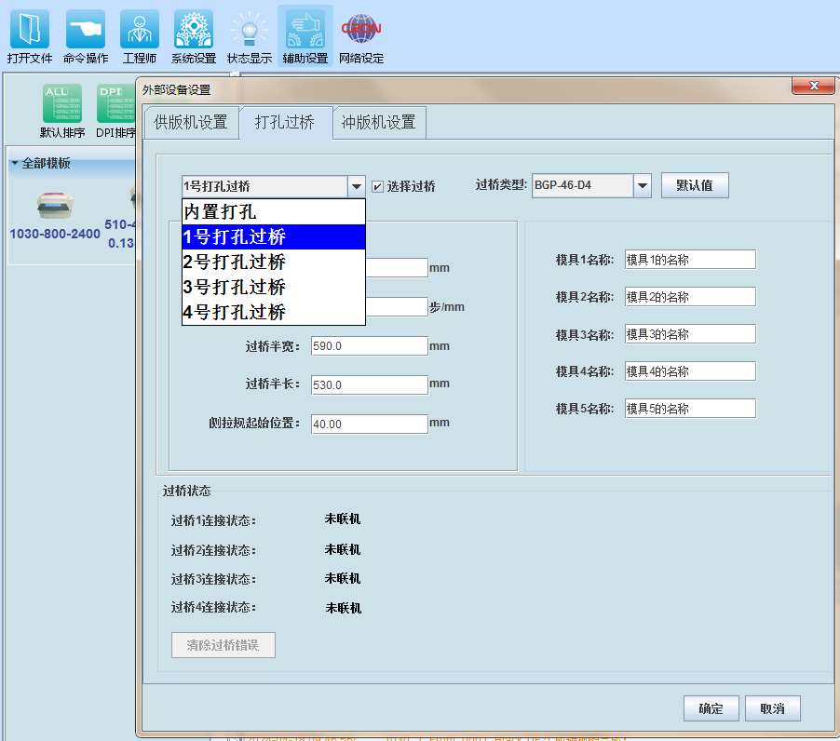This screenshot has height=741, width=840.
Task: Click the 默认排序 default sort icon
Action: click(x=61, y=103)
